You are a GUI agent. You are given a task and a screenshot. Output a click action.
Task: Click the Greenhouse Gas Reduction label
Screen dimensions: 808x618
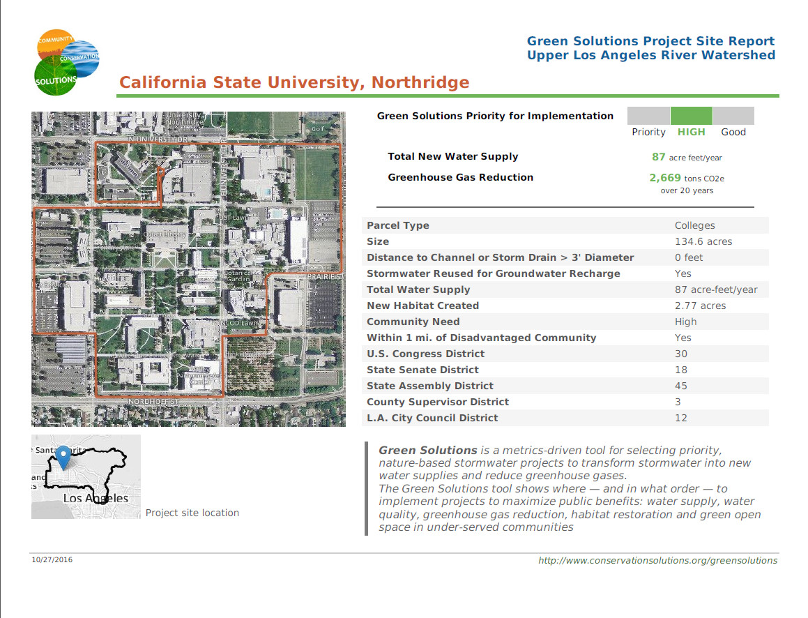pyautogui.click(x=461, y=177)
